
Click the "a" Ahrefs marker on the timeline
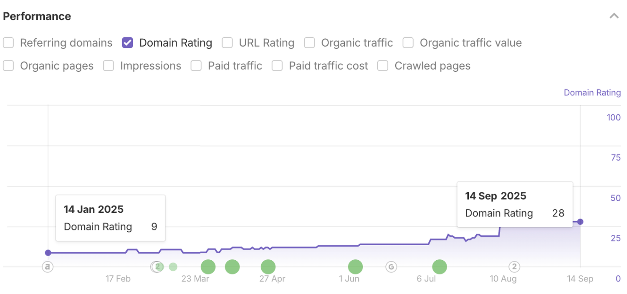click(x=48, y=267)
